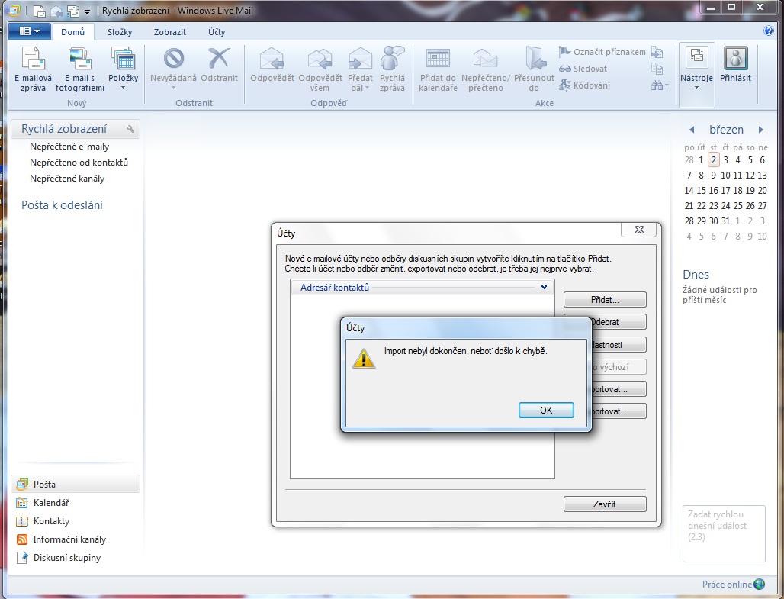Click the Přidat... button in Účty dialog
Viewport: 784px width, 599px height.
pos(605,300)
